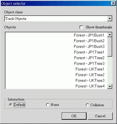Choose Forest - JP1Tree3 in the list
Viewport: 117px width, 124px height.
[89, 63]
